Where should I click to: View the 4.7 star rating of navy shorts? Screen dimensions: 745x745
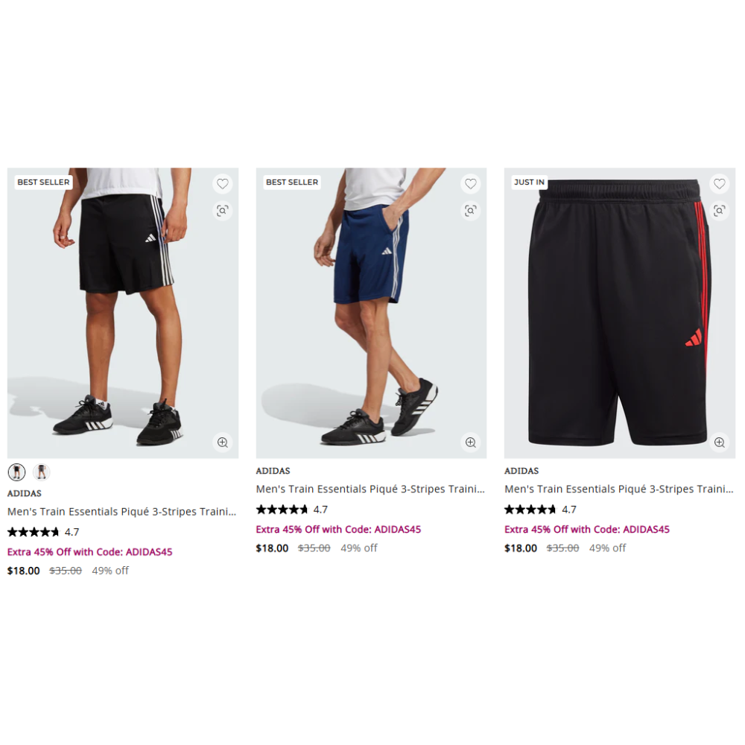click(x=292, y=510)
